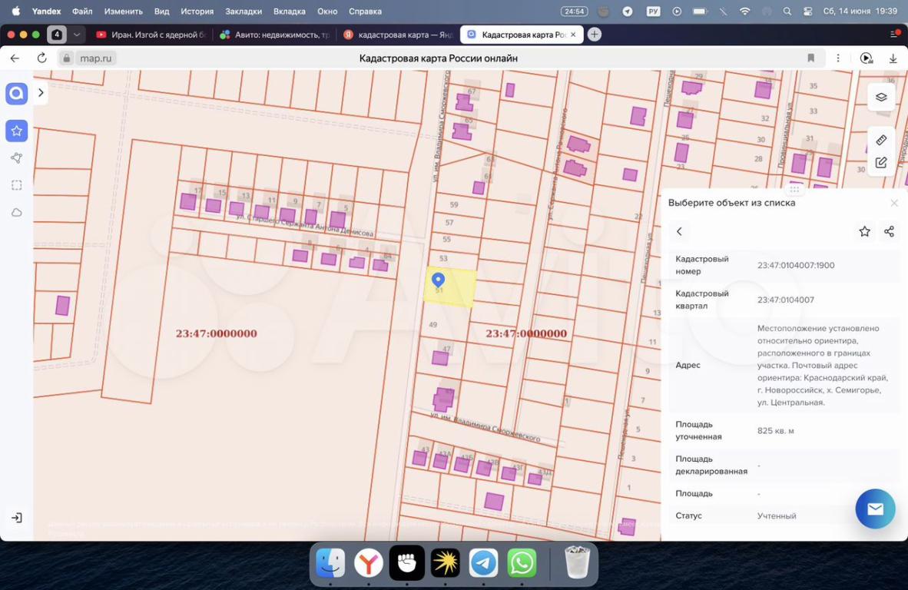Open Telegram from the Dock
The image size is (908, 590).
coord(483,563)
